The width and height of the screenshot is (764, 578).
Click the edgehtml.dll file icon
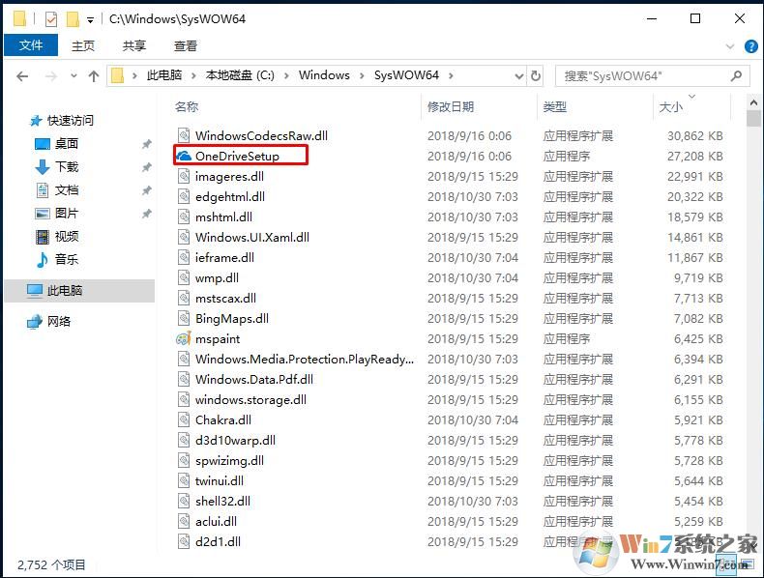tap(184, 196)
